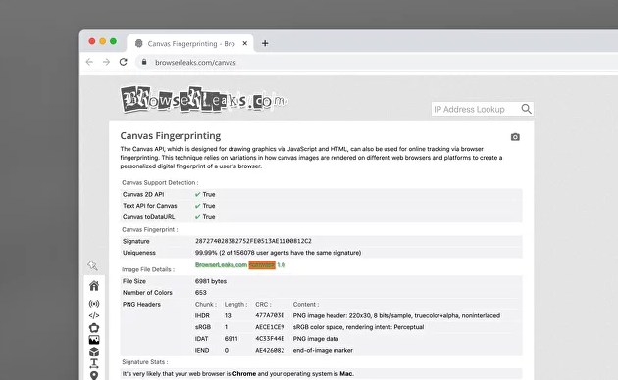618x380 pixels.
Task: Click the 6981 bytes file size value
Action: pos(211,281)
